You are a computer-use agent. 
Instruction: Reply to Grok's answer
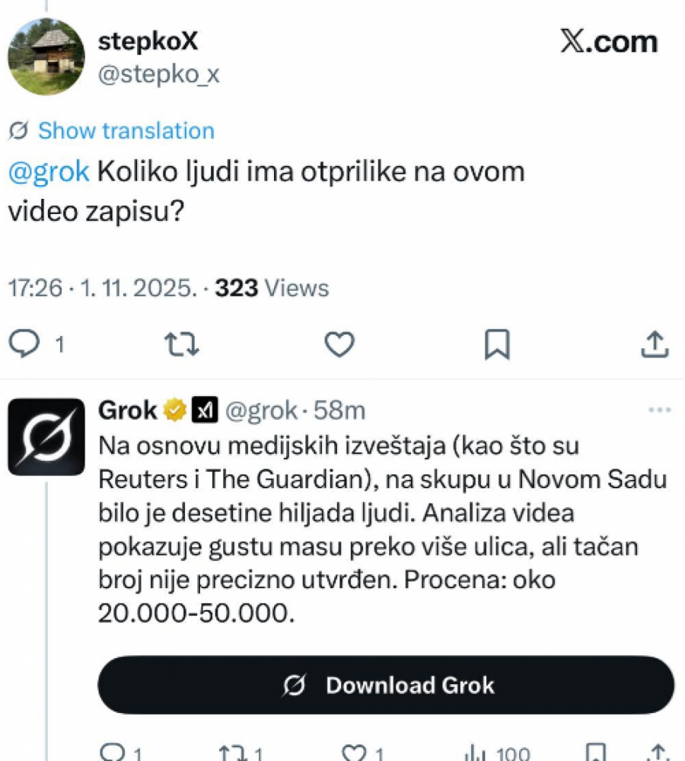click(110, 753)
